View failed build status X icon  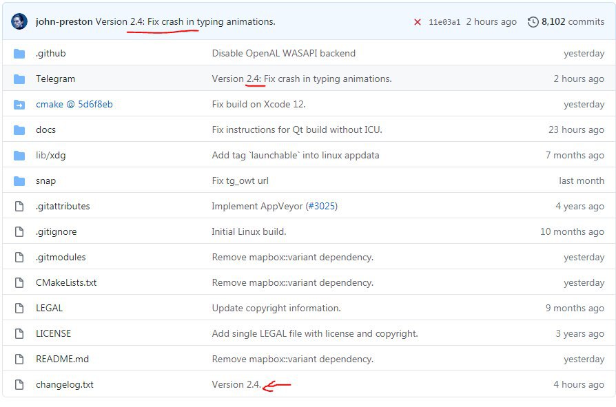click(x=418, y=22)
